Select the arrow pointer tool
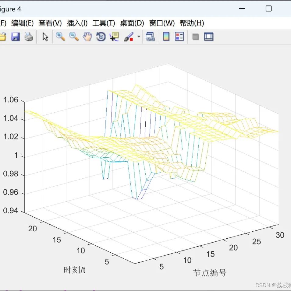 pos(44,37)
